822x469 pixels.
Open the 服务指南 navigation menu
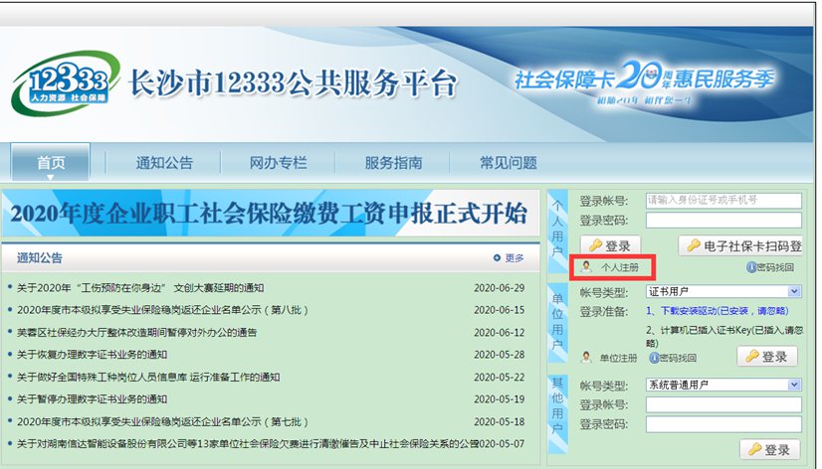click(393, 163)
